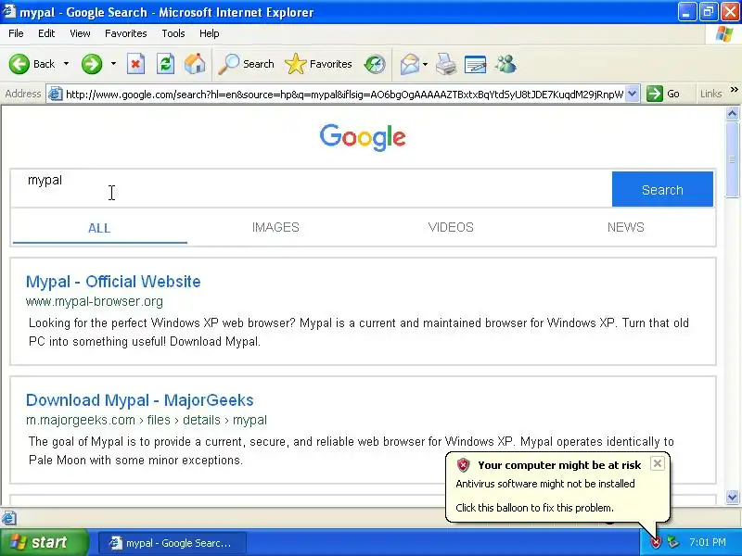Click the network tray icon
742x556 pixels.
point(672,542)
